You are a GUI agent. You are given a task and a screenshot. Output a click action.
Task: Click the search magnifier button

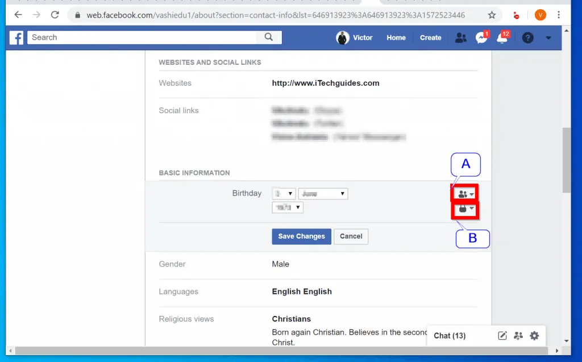(269, 37)
